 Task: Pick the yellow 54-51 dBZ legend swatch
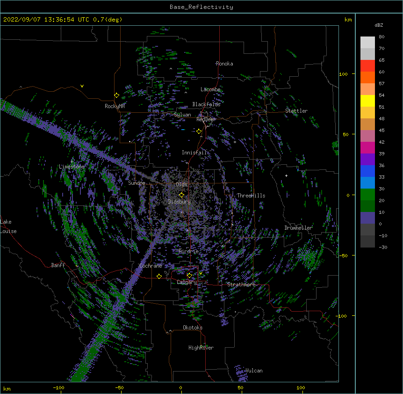[367, 101]
